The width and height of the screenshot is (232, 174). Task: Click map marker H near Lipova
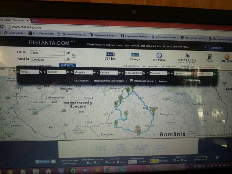click(116, 123)
